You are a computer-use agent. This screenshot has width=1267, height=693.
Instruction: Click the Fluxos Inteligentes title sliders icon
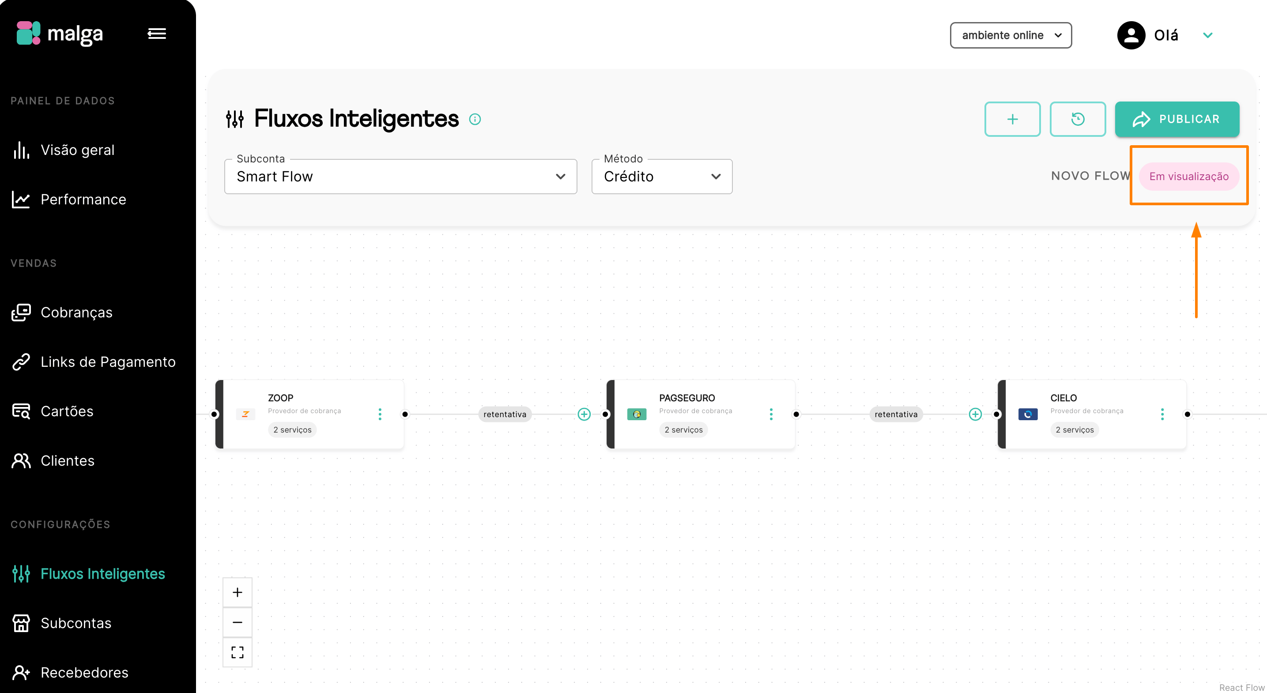234,119
